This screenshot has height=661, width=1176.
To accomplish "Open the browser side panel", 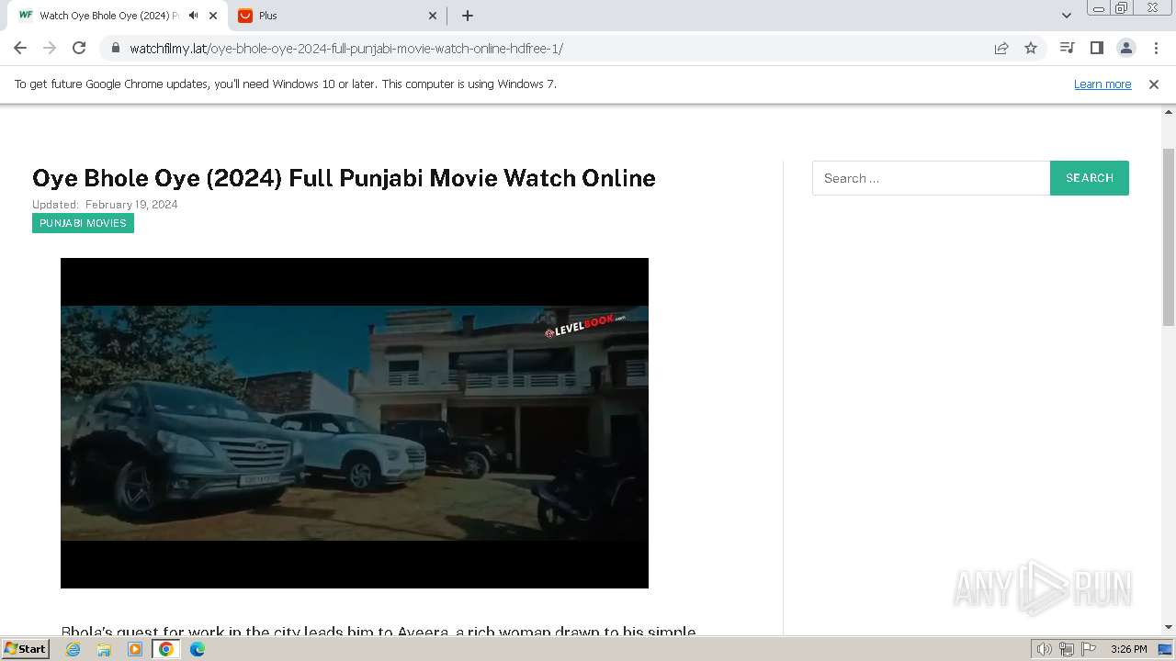I will tap(1096, 48).
